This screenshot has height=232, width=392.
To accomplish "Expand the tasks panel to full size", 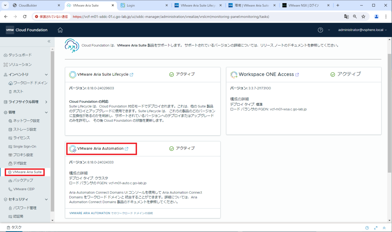I will click(x=376, y=228).
